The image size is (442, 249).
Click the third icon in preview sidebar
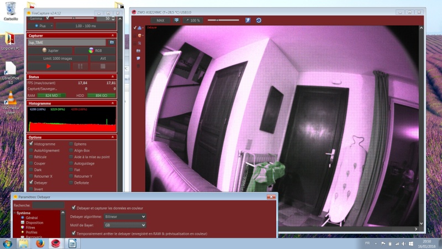click(139, 43)
